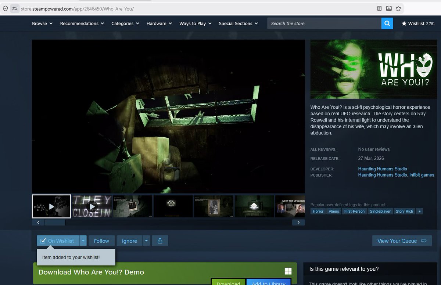The width and height of the screenshot is (441, 285).
Task: Open site permissions icon in address bar
Action: click(x=14, y=8)
